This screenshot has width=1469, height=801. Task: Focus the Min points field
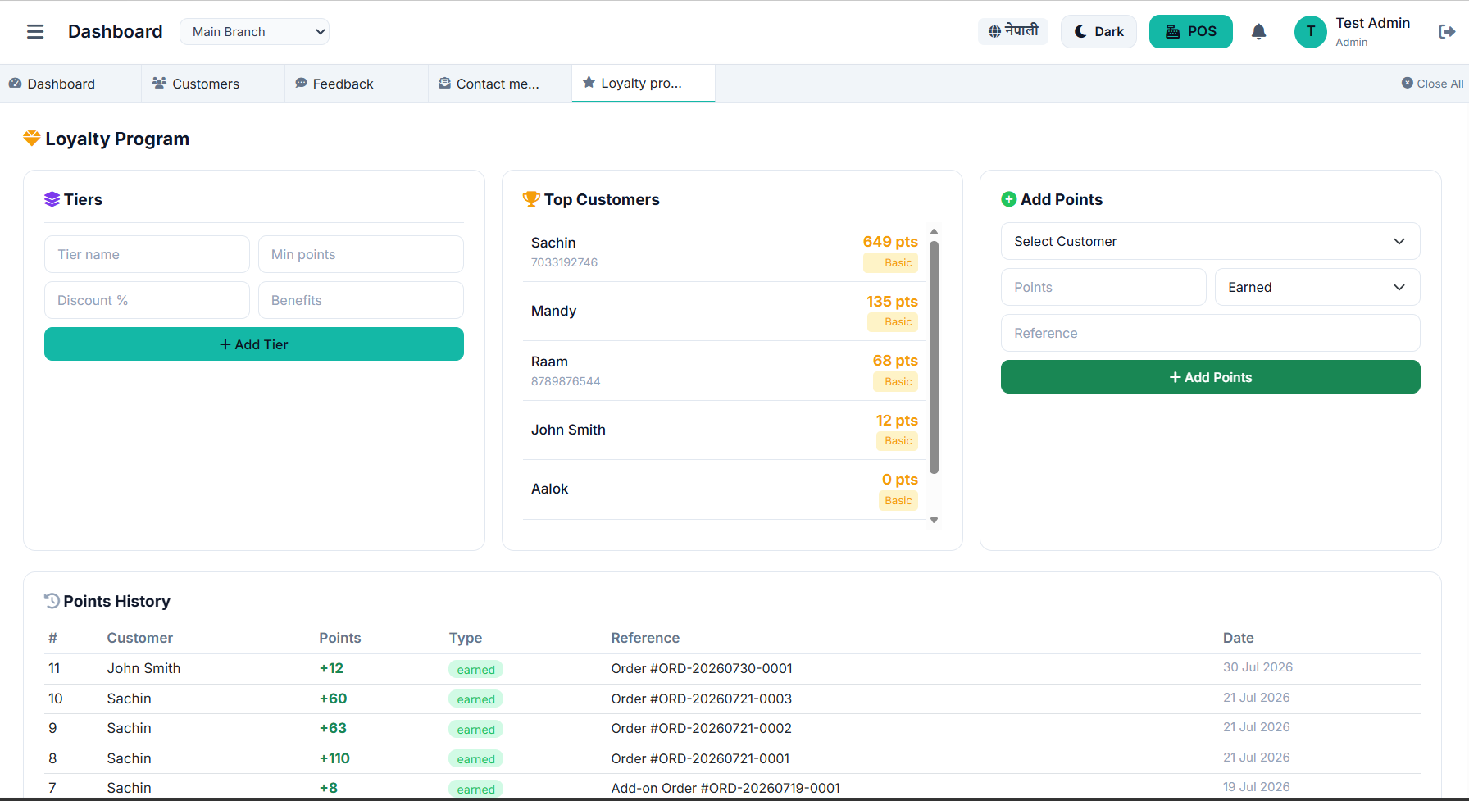tap(361, 254)
